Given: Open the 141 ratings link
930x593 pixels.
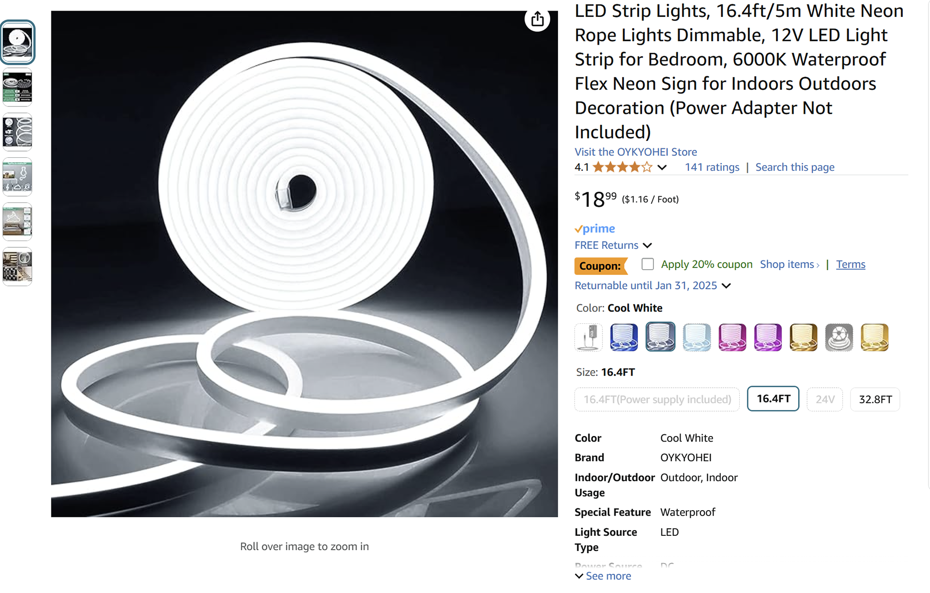Looking at the screenshot, I should point(712,167).
